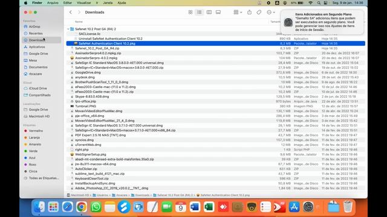Screen dimensions: 387x217
Task: Switch to gallery view
Action: tap(218, 12)
